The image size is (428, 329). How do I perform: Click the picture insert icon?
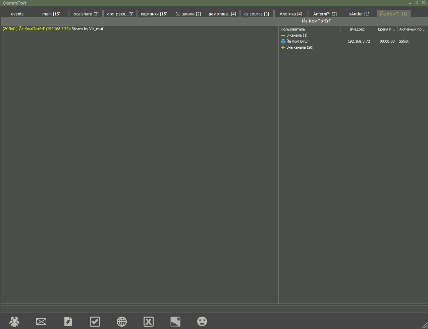175,322
